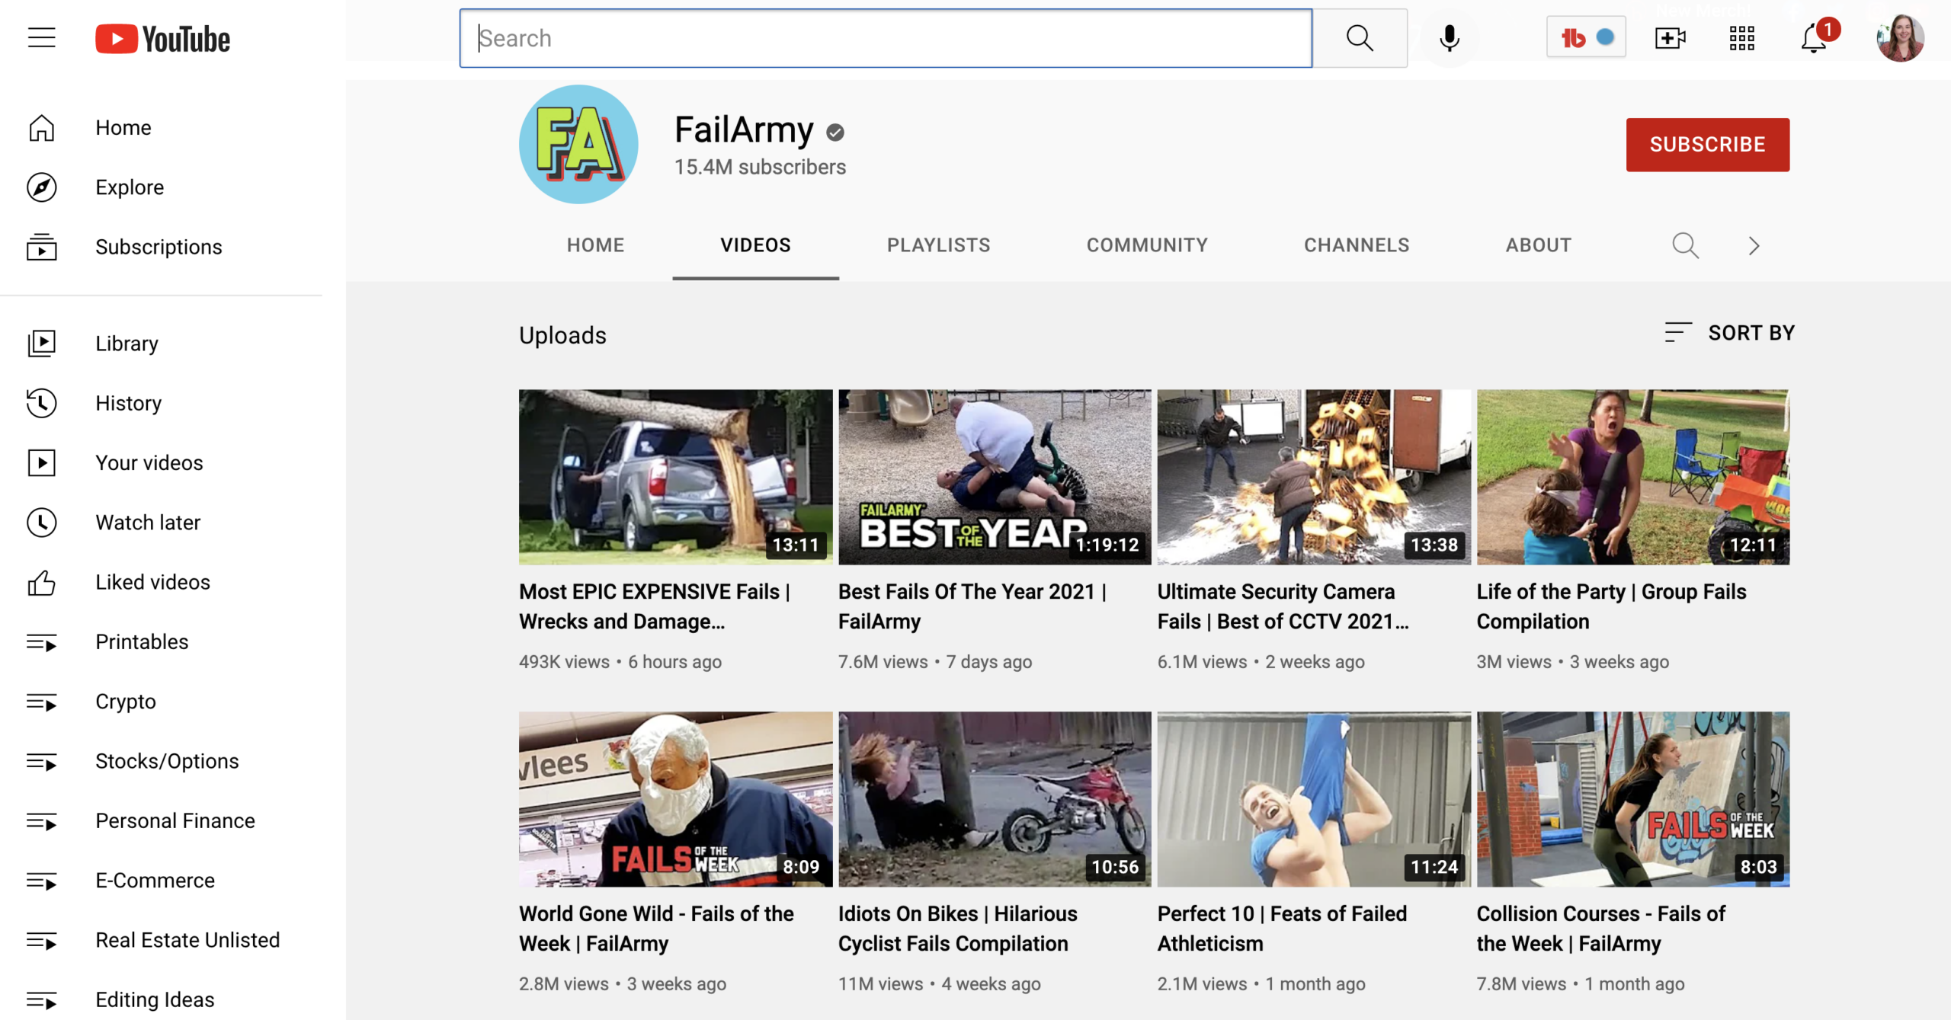Open Idiots On Bikes thumbnail
This screenshot has width=1951, height=1020.
pyautogui.click(x=995, y=799)
